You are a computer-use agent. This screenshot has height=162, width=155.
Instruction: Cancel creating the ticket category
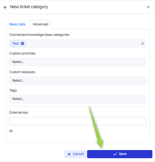point(75,154)
